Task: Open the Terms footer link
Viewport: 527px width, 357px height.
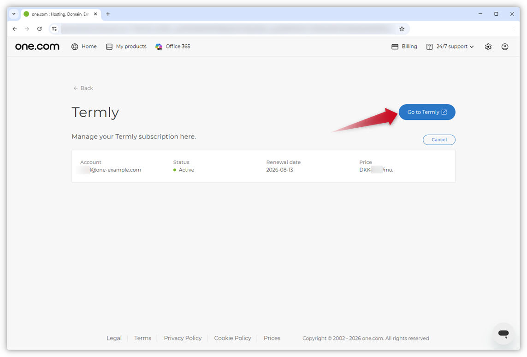Action: tap(143, 338)
